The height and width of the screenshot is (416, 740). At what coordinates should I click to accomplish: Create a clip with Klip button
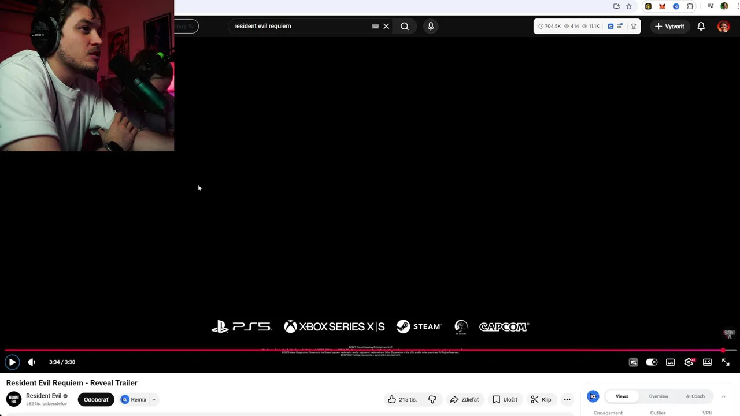pyautogui.click(x=541, y=399)
